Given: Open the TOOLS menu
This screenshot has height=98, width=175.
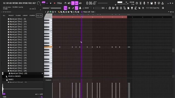Looking at the screenshot, I should (x=30, y=3).
